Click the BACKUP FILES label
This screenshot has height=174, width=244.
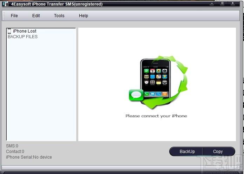(x=22, y=37)
